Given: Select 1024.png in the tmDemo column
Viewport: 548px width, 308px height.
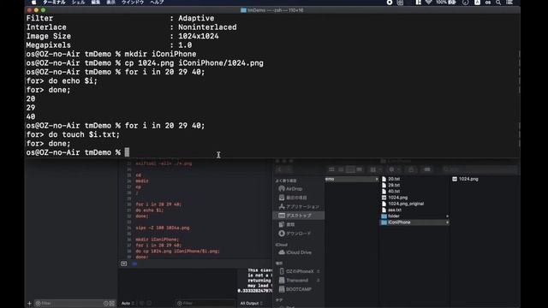Looking at the screenshot, I should point(395,198).
